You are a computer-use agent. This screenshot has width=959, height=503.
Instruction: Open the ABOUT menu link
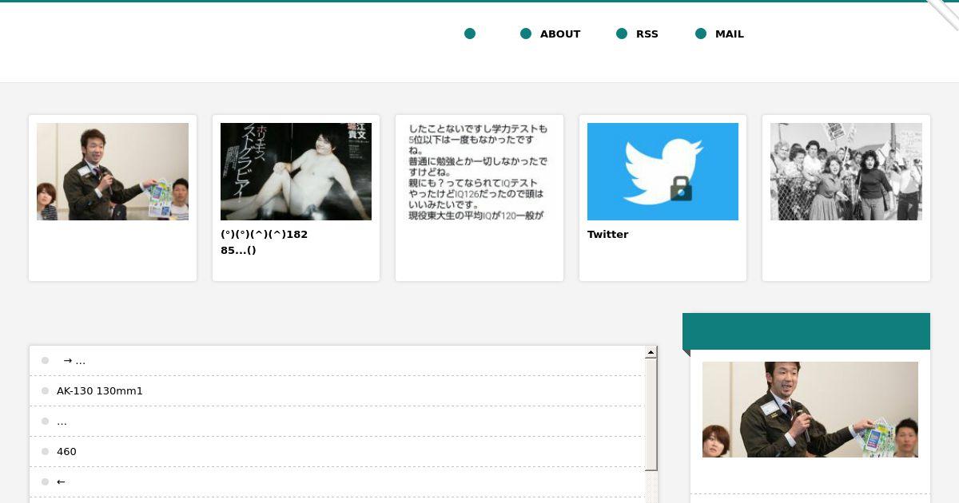(560, 34)
